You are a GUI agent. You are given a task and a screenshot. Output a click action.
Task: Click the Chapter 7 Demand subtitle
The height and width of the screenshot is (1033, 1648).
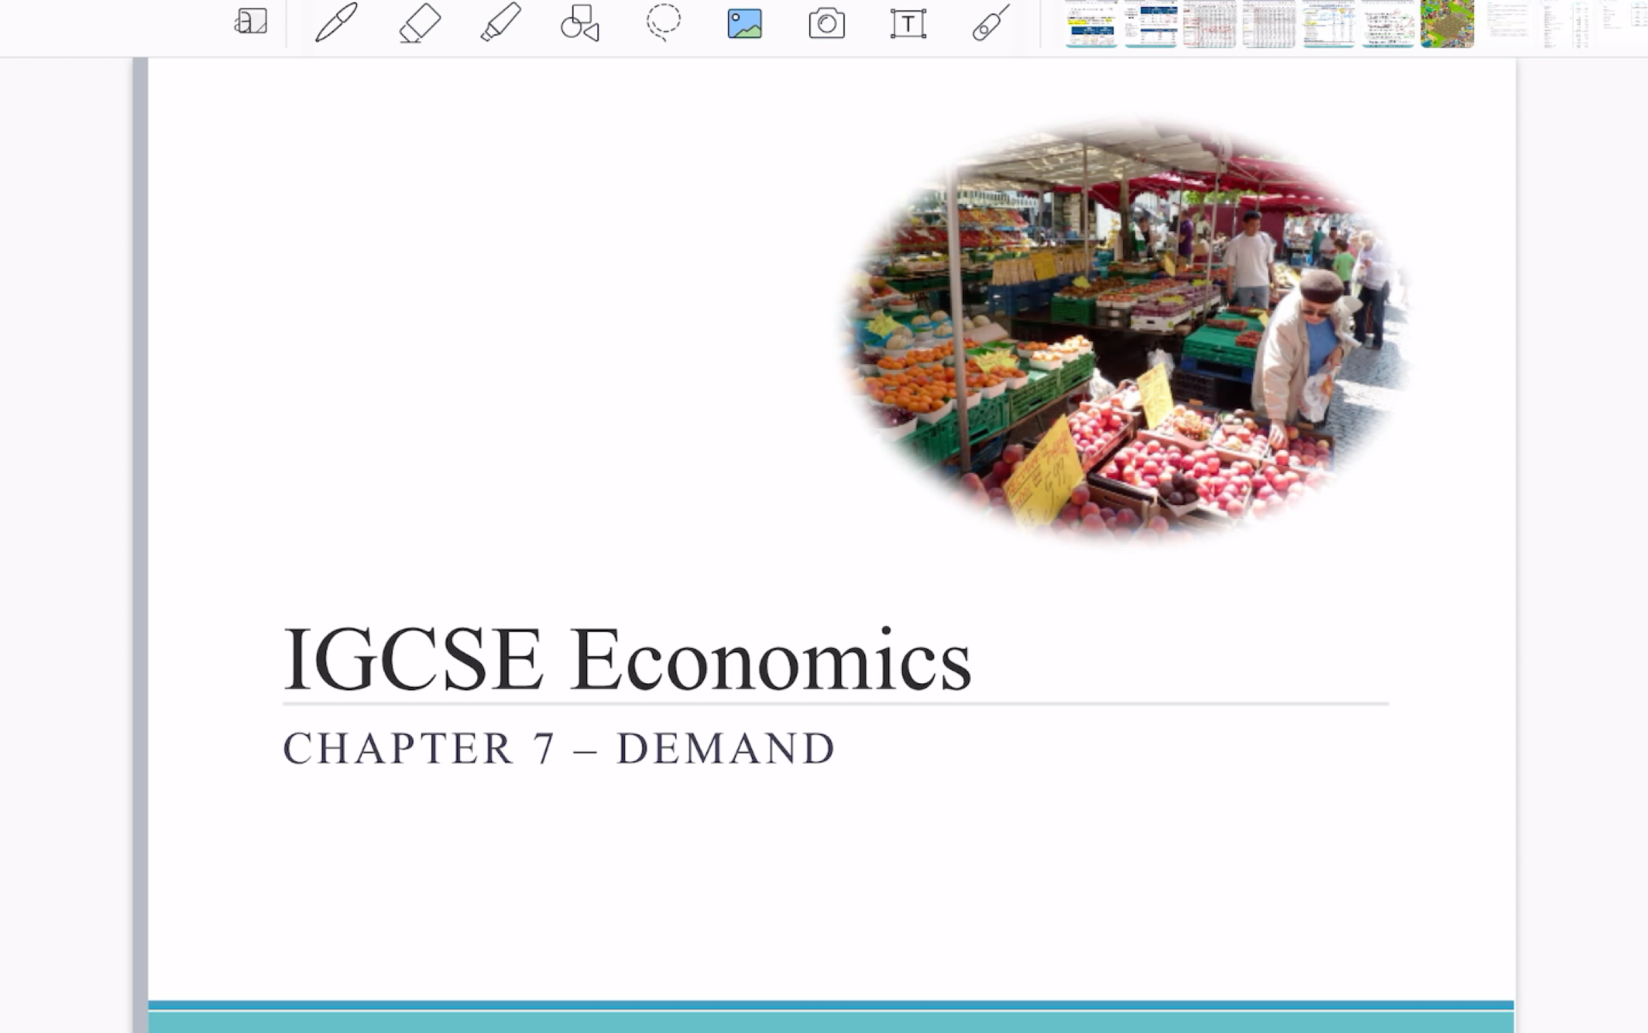(558, 748)
